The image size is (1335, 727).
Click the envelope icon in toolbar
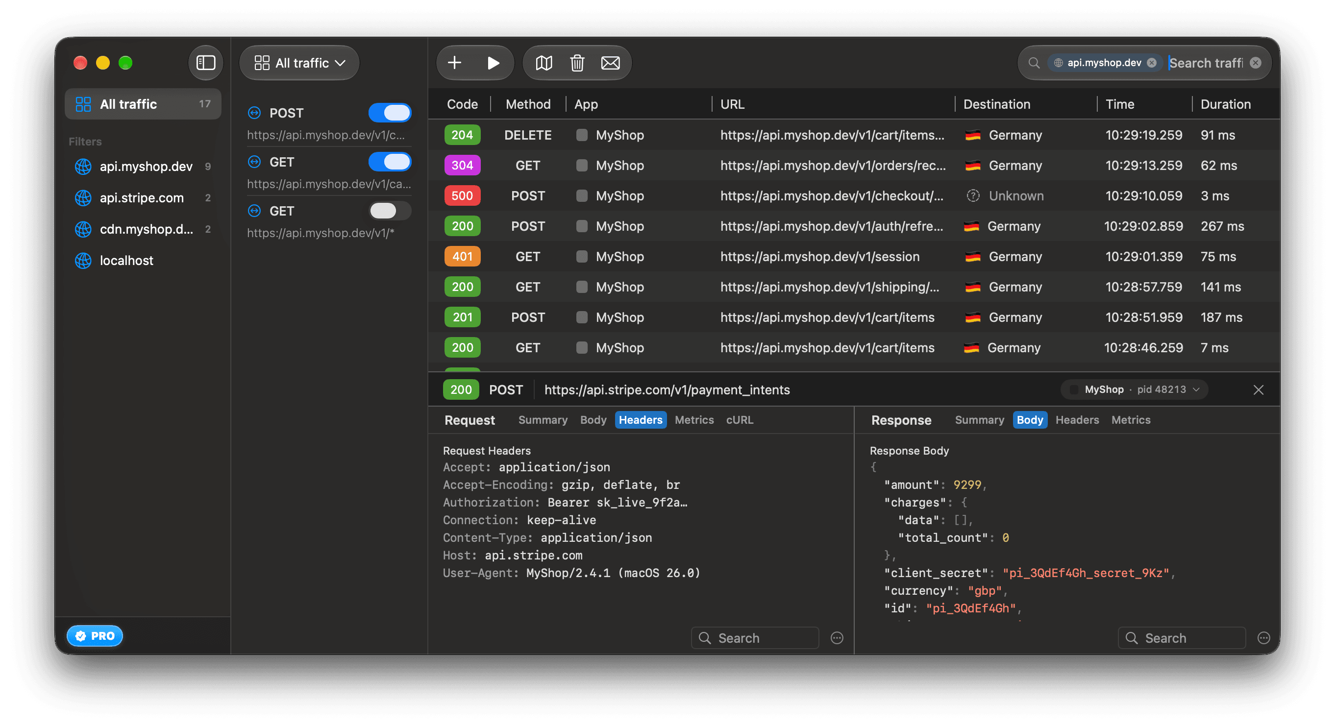pyautogui.click(x=610, y=63)
